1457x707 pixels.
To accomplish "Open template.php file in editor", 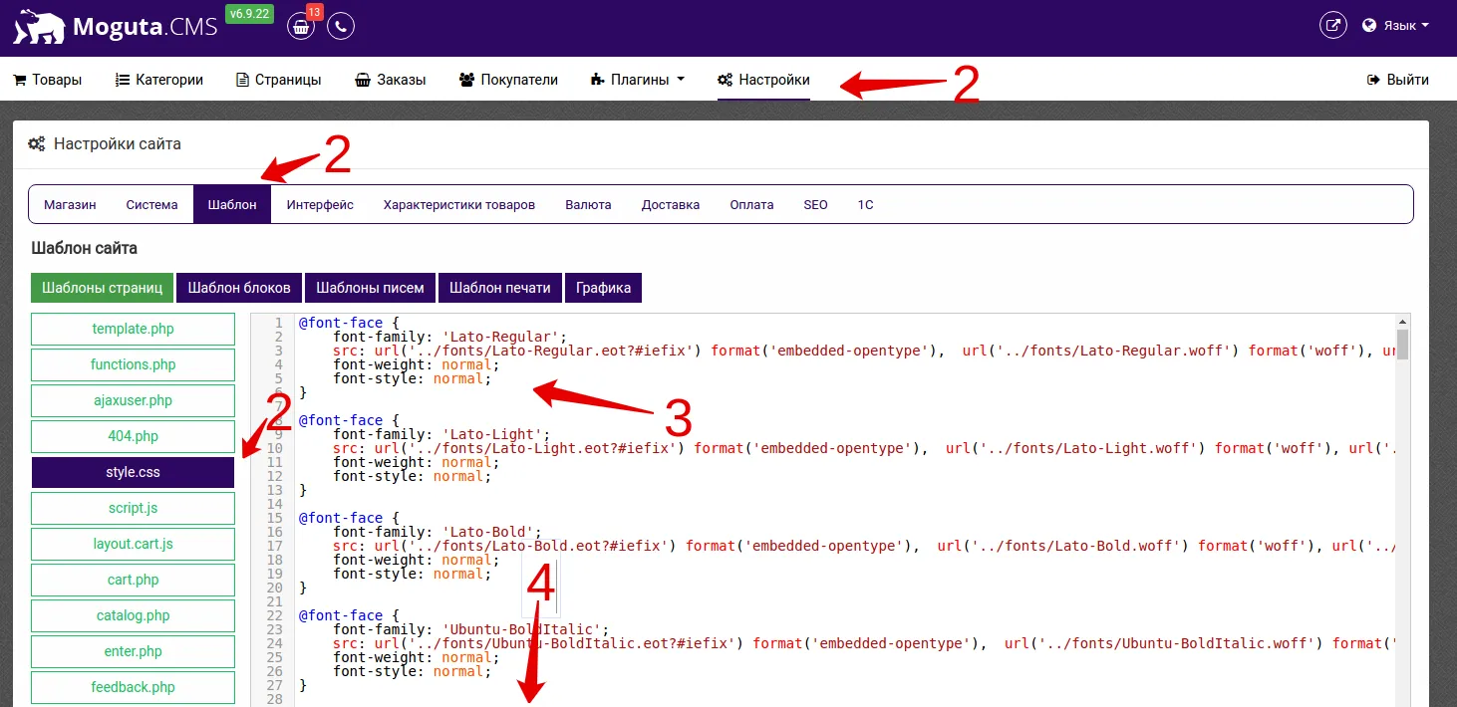I will pos(134,329).
